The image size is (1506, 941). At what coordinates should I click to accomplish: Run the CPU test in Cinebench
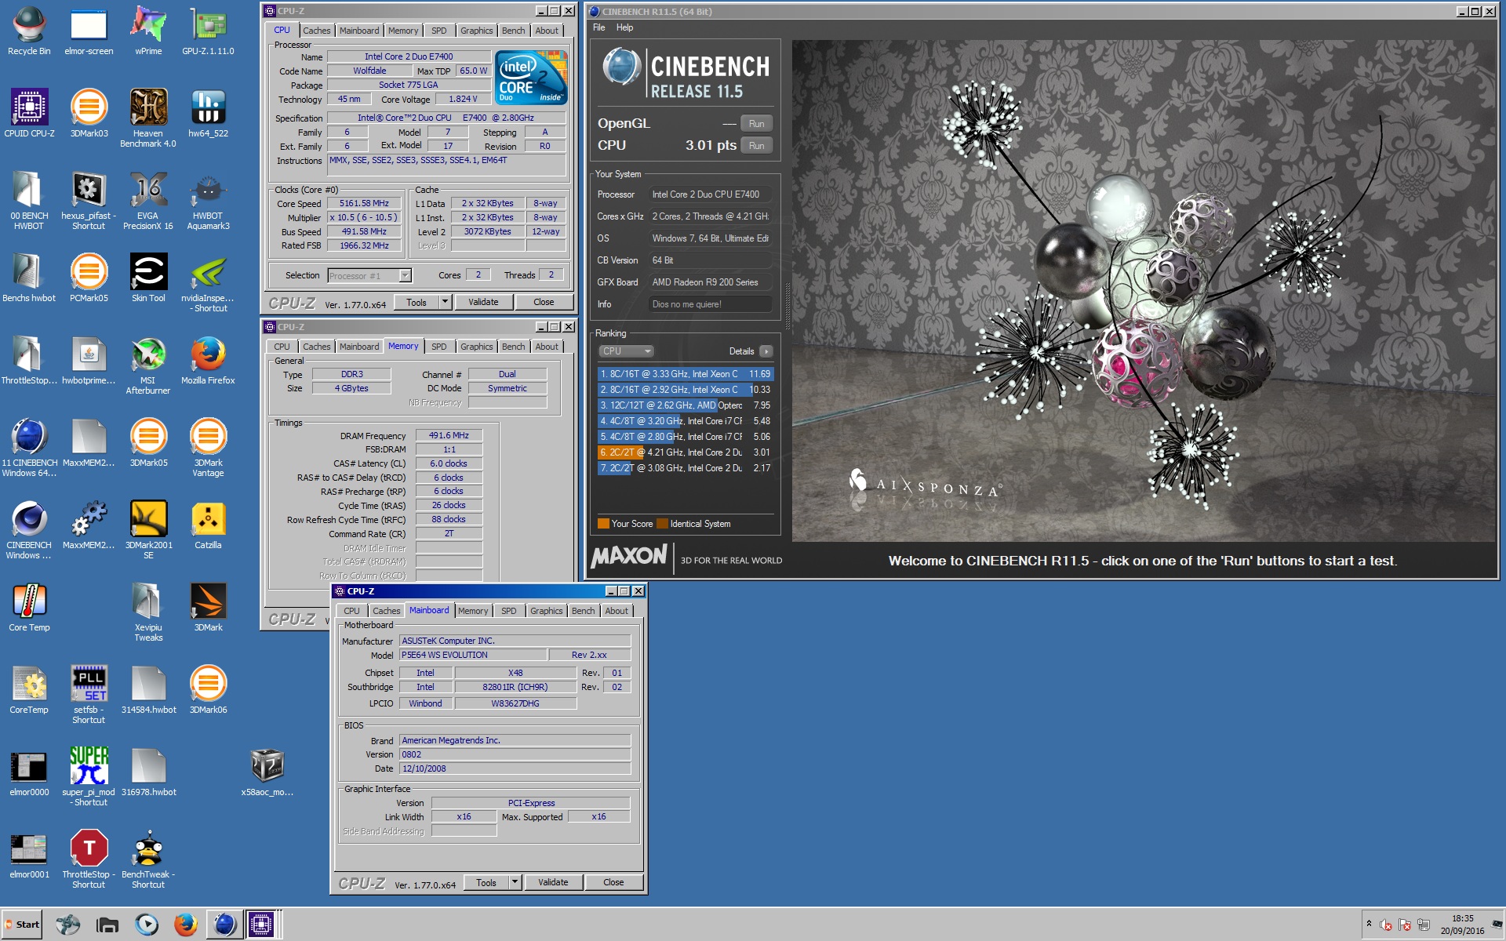point(756,146)
